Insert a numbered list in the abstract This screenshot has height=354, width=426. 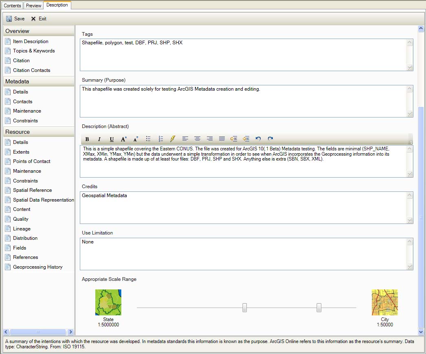tap(160, 139)
